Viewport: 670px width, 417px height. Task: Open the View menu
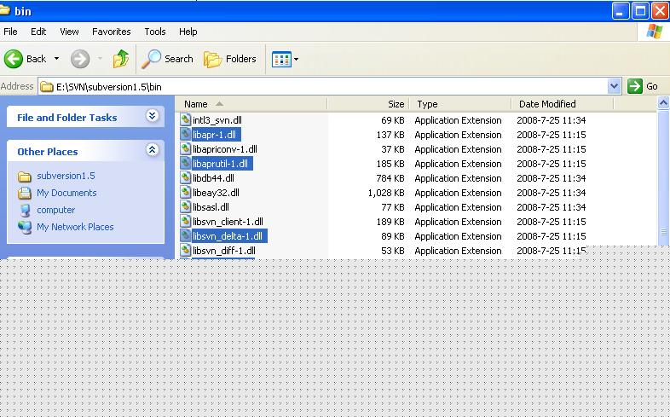point(69,32)
